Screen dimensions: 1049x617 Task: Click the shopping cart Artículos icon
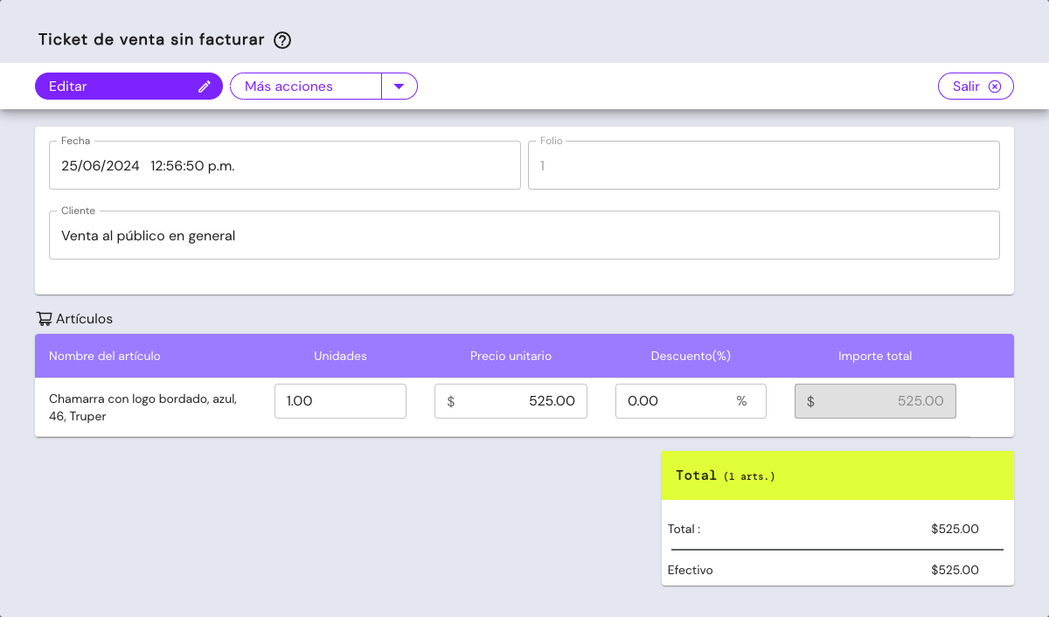[x=44, y=319]
